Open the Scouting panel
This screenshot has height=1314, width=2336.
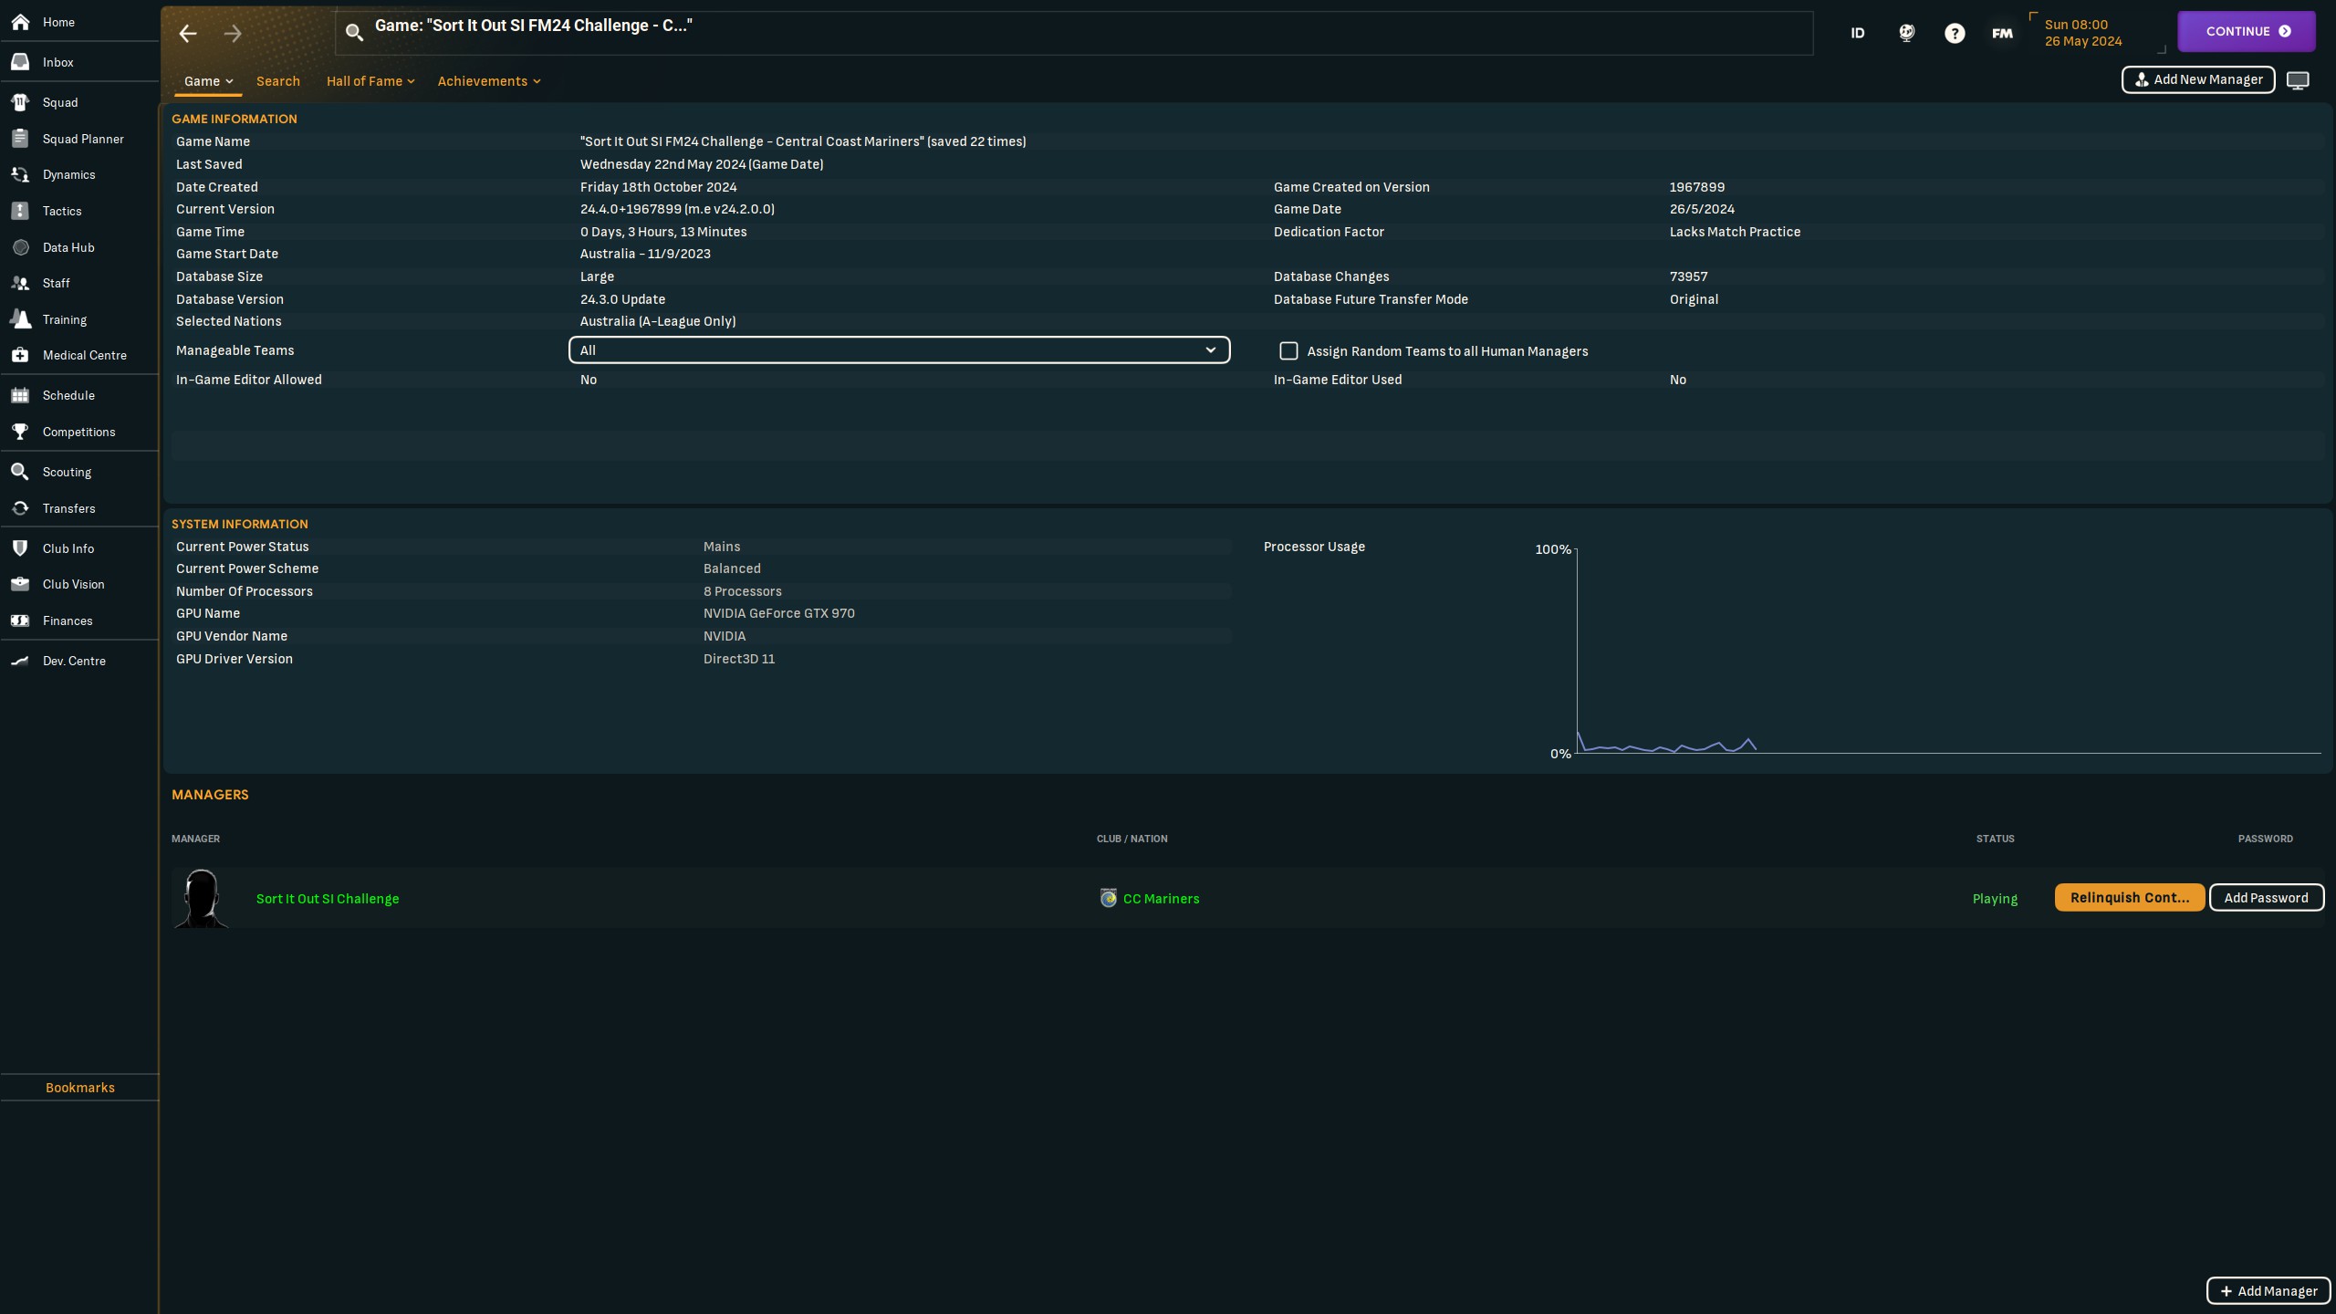click(66, 472)
